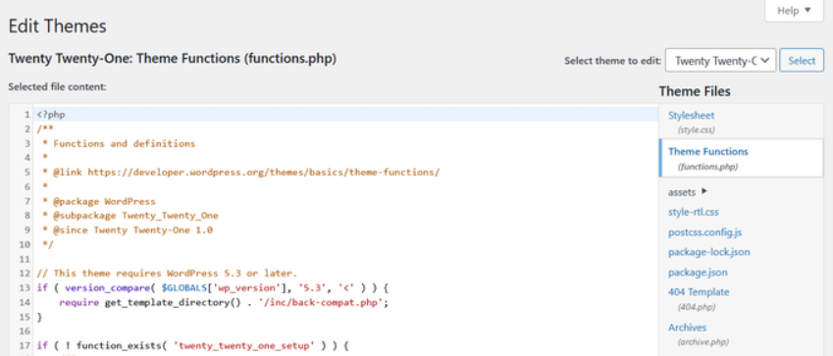Open the Archives file link
The width and height of the screenshot is (833, 356).
coord(687,328)
